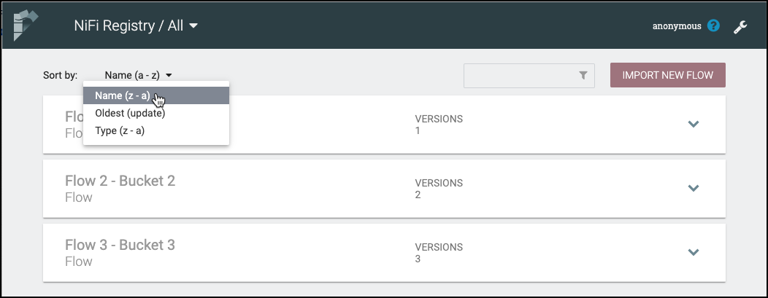Viewport: 768px width, 298px height.
Task: Choose the Oldest (update) sort option
Action: [x=130, y=113]
